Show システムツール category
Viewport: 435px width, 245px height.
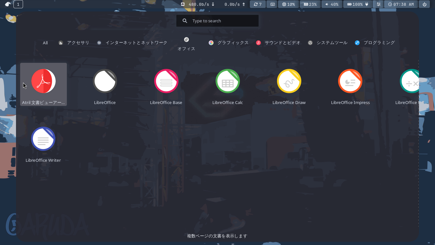pyautogui.click(x=328, y=43)
